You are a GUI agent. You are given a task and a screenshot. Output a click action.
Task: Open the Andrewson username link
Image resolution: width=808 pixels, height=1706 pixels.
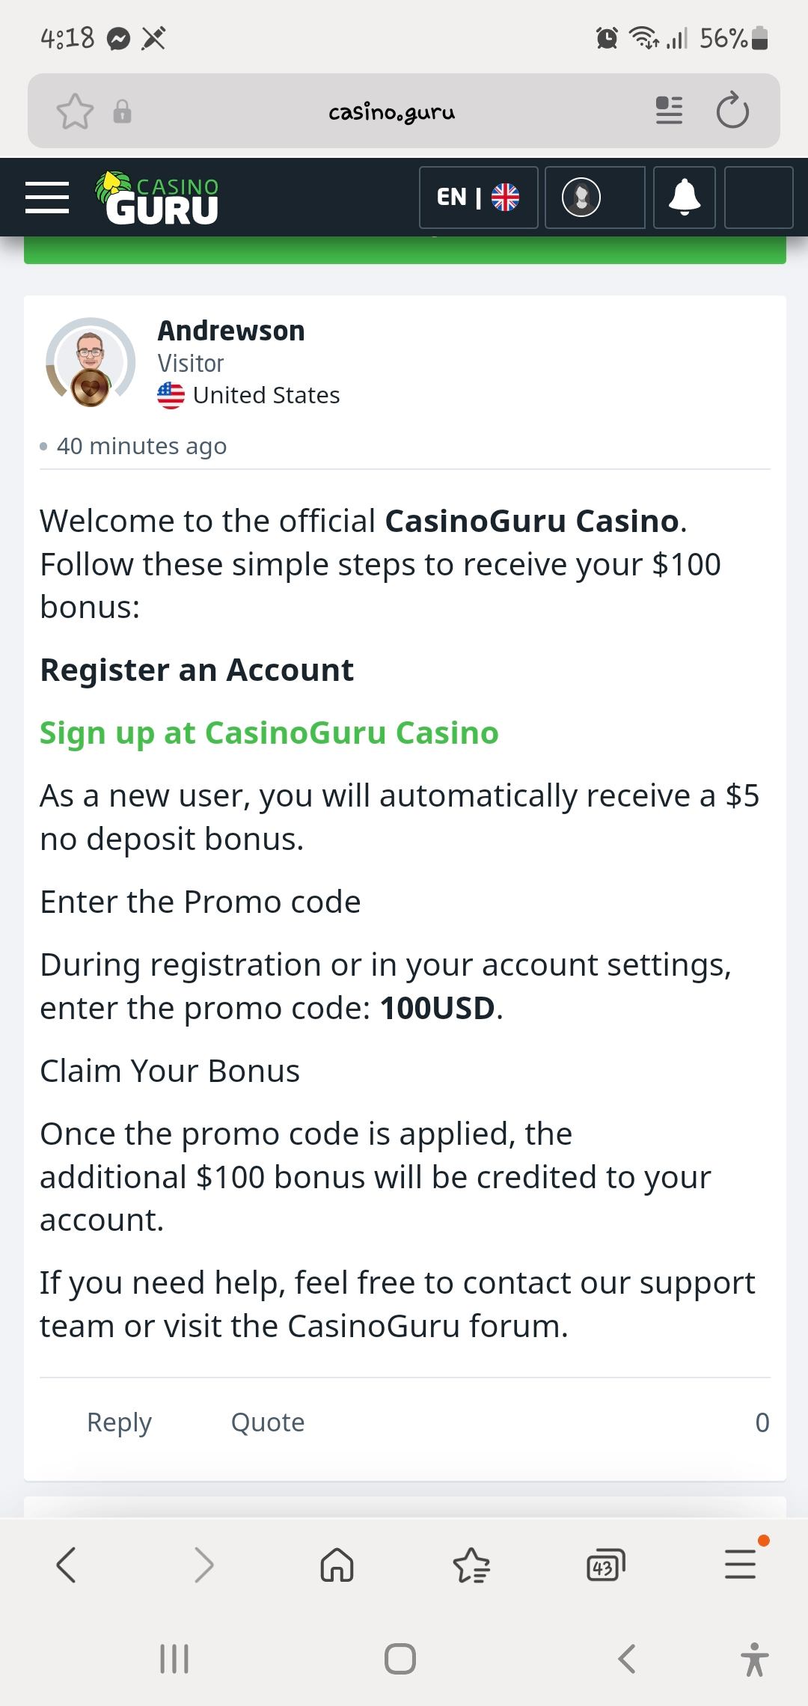point(231,331)
